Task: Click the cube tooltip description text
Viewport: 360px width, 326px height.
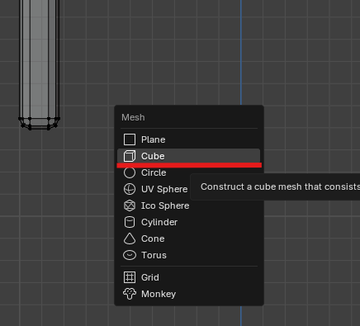Action: click(280, 187)
